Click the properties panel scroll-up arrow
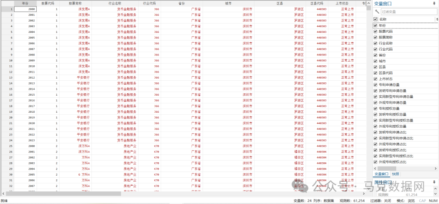 (x=436, y=188)
